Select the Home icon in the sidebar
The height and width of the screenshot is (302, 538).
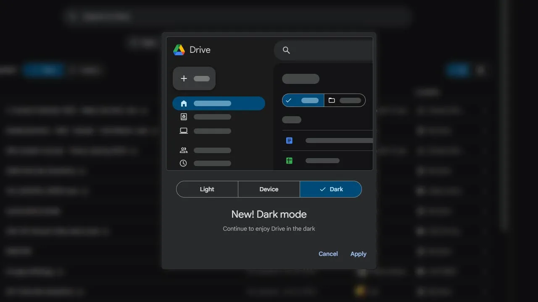pos(184,103)
